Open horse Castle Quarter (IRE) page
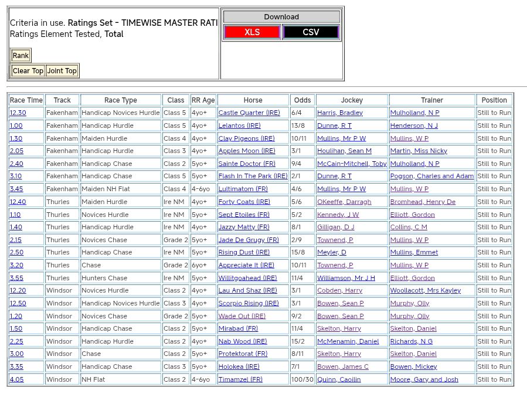The height and width of the screenshot is (397, 527). [241, 113]
